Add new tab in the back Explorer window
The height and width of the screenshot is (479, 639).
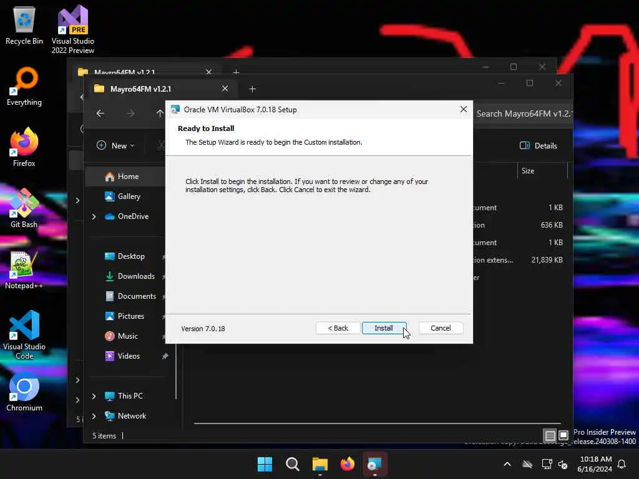(236, 72)
